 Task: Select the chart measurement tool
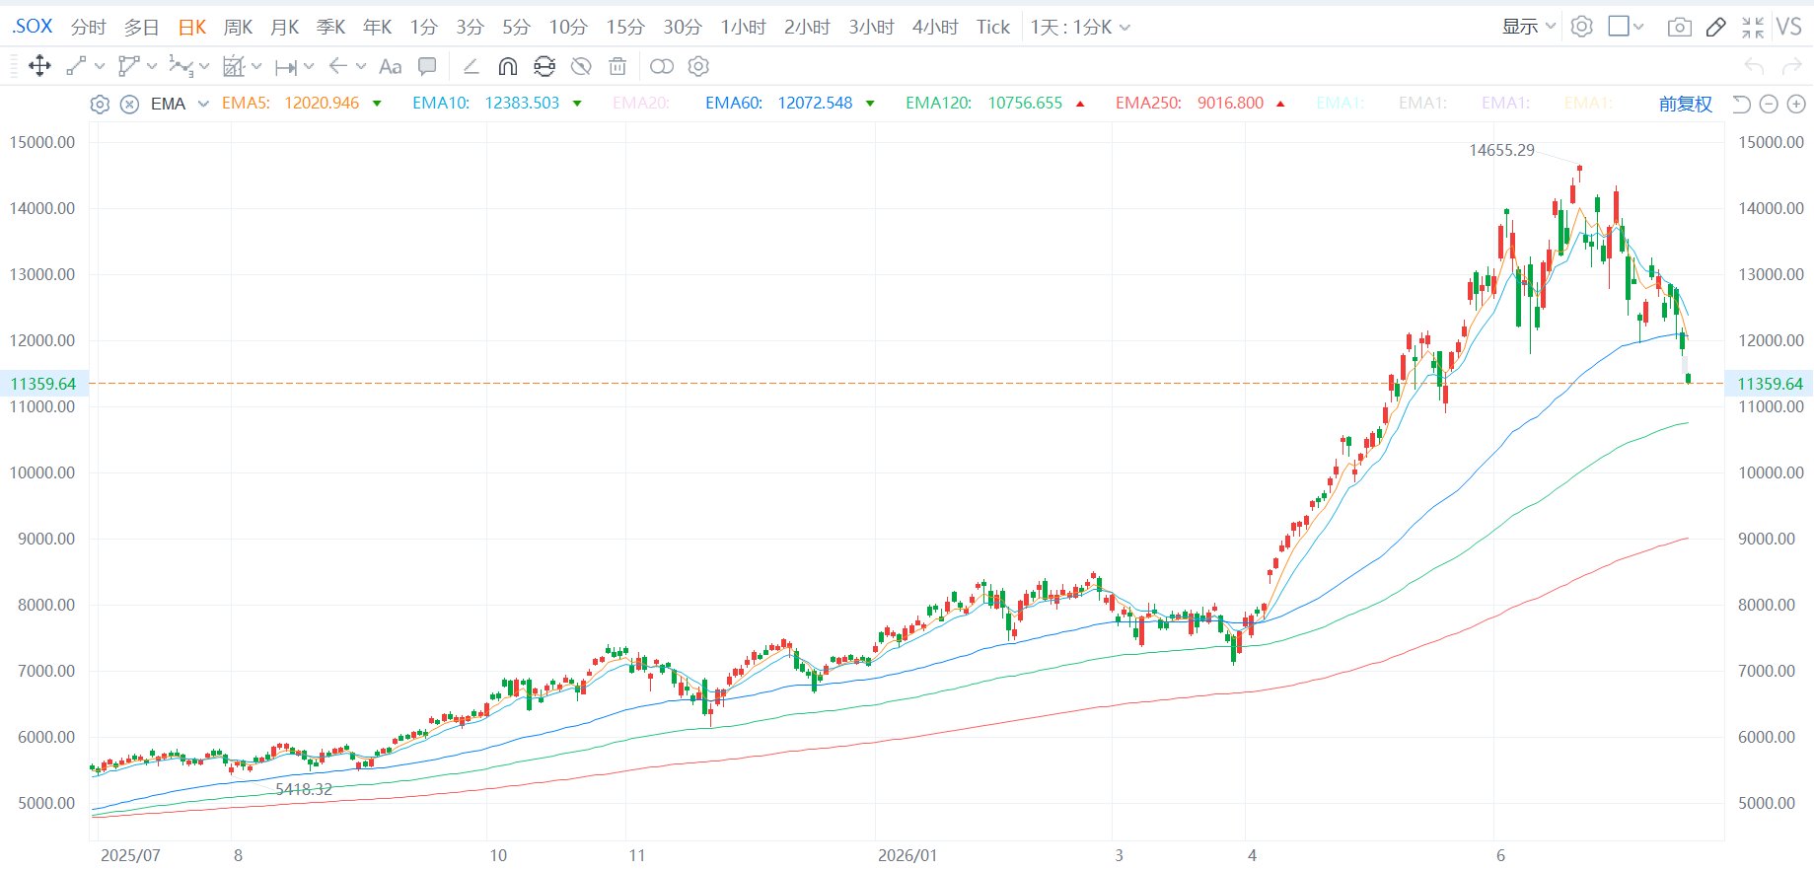click(x=234, y=66)
